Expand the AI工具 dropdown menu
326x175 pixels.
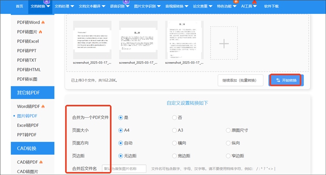249,6
